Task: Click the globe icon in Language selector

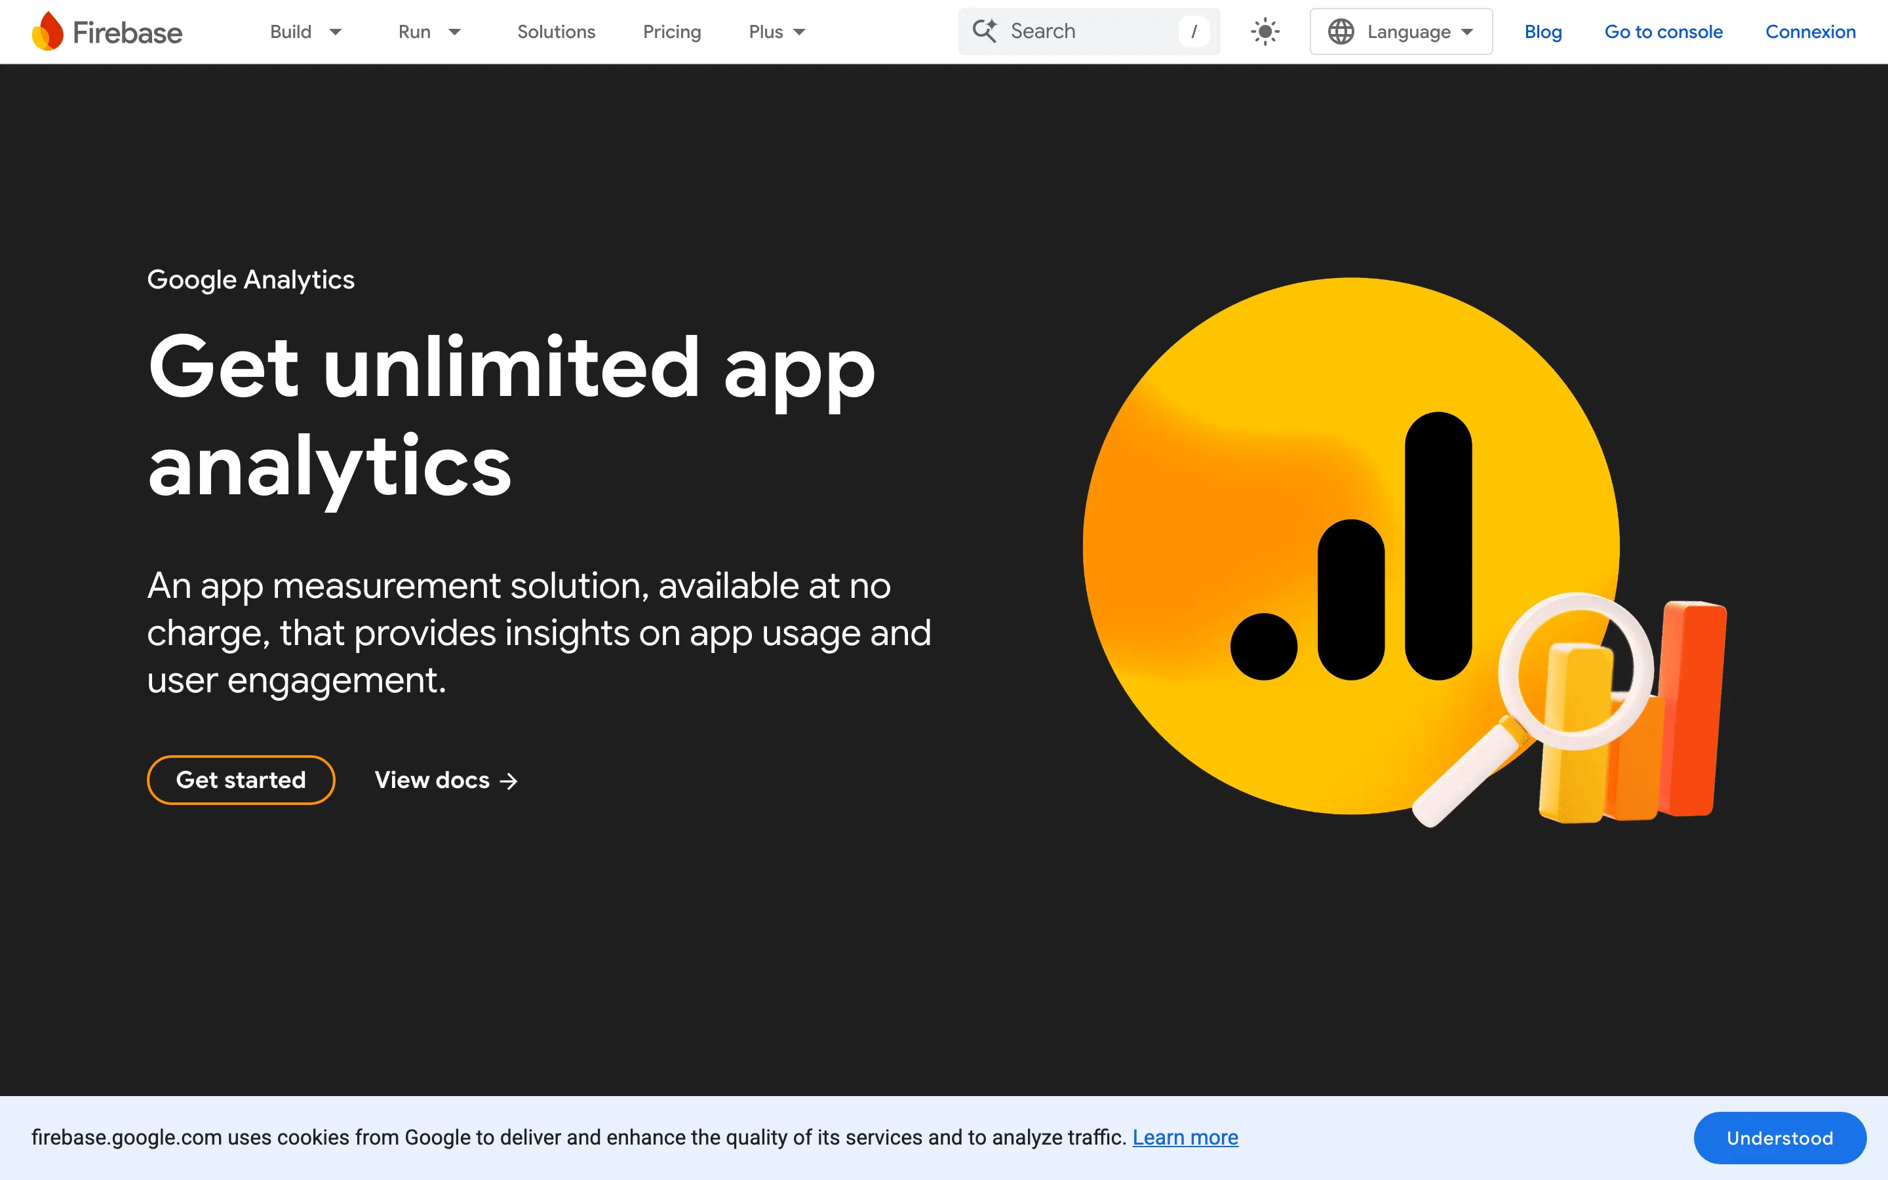Action: point(1341,32)
